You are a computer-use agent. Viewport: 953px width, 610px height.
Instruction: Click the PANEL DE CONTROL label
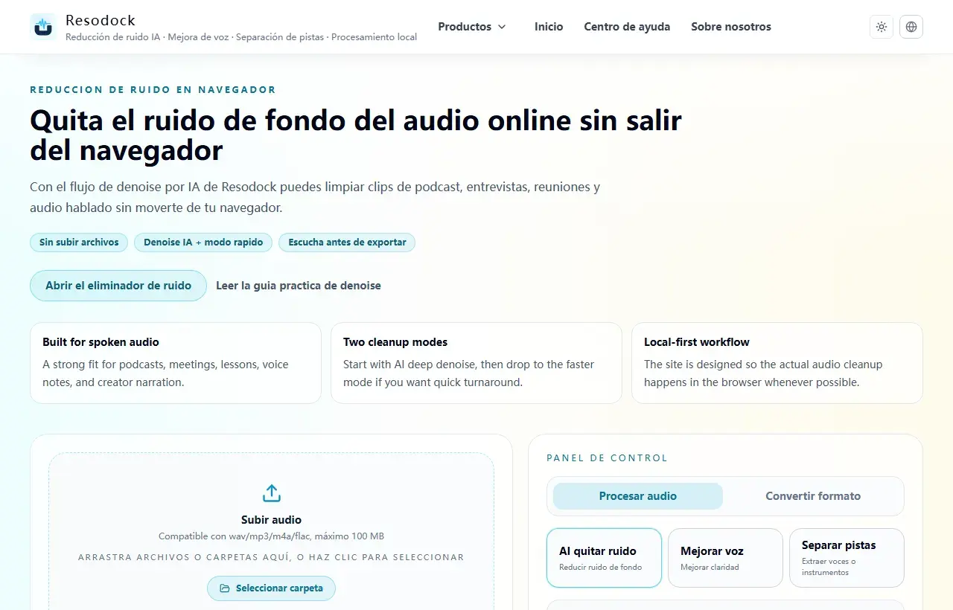pos(608,458)
